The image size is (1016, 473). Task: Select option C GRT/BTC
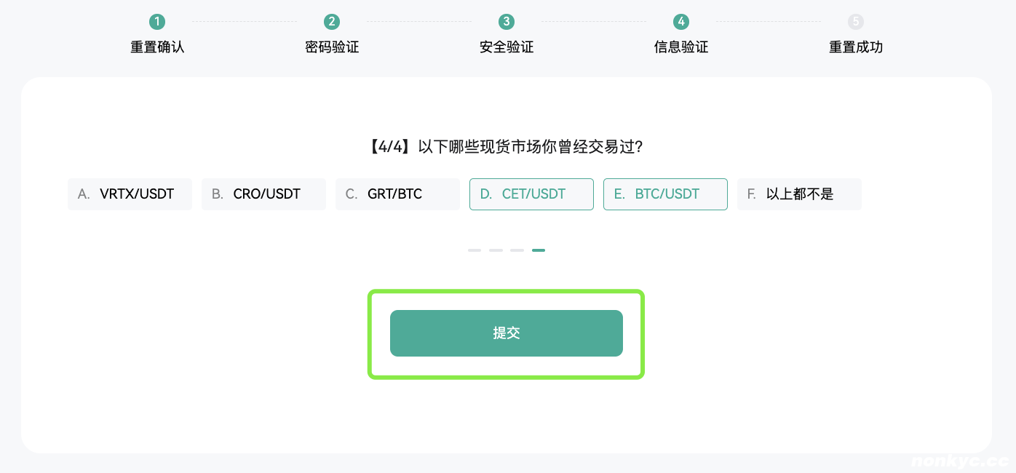397,194
